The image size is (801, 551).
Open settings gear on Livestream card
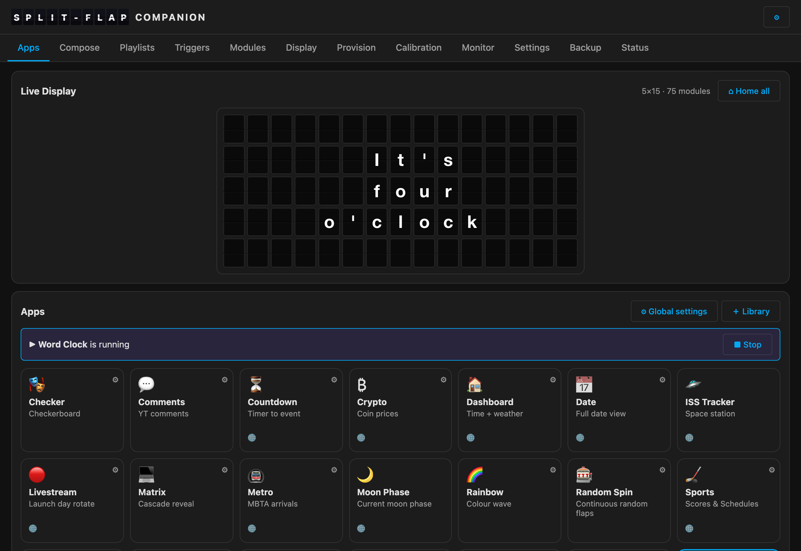(115, 470)
